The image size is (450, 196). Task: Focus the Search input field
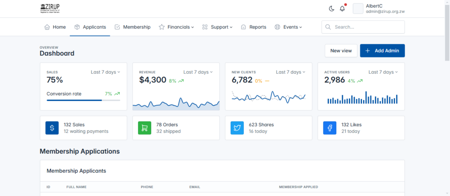pos(367,27)
